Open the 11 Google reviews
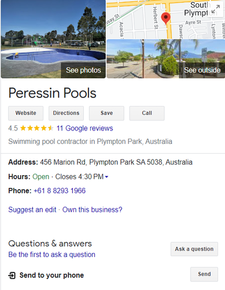 pos(84,128)
